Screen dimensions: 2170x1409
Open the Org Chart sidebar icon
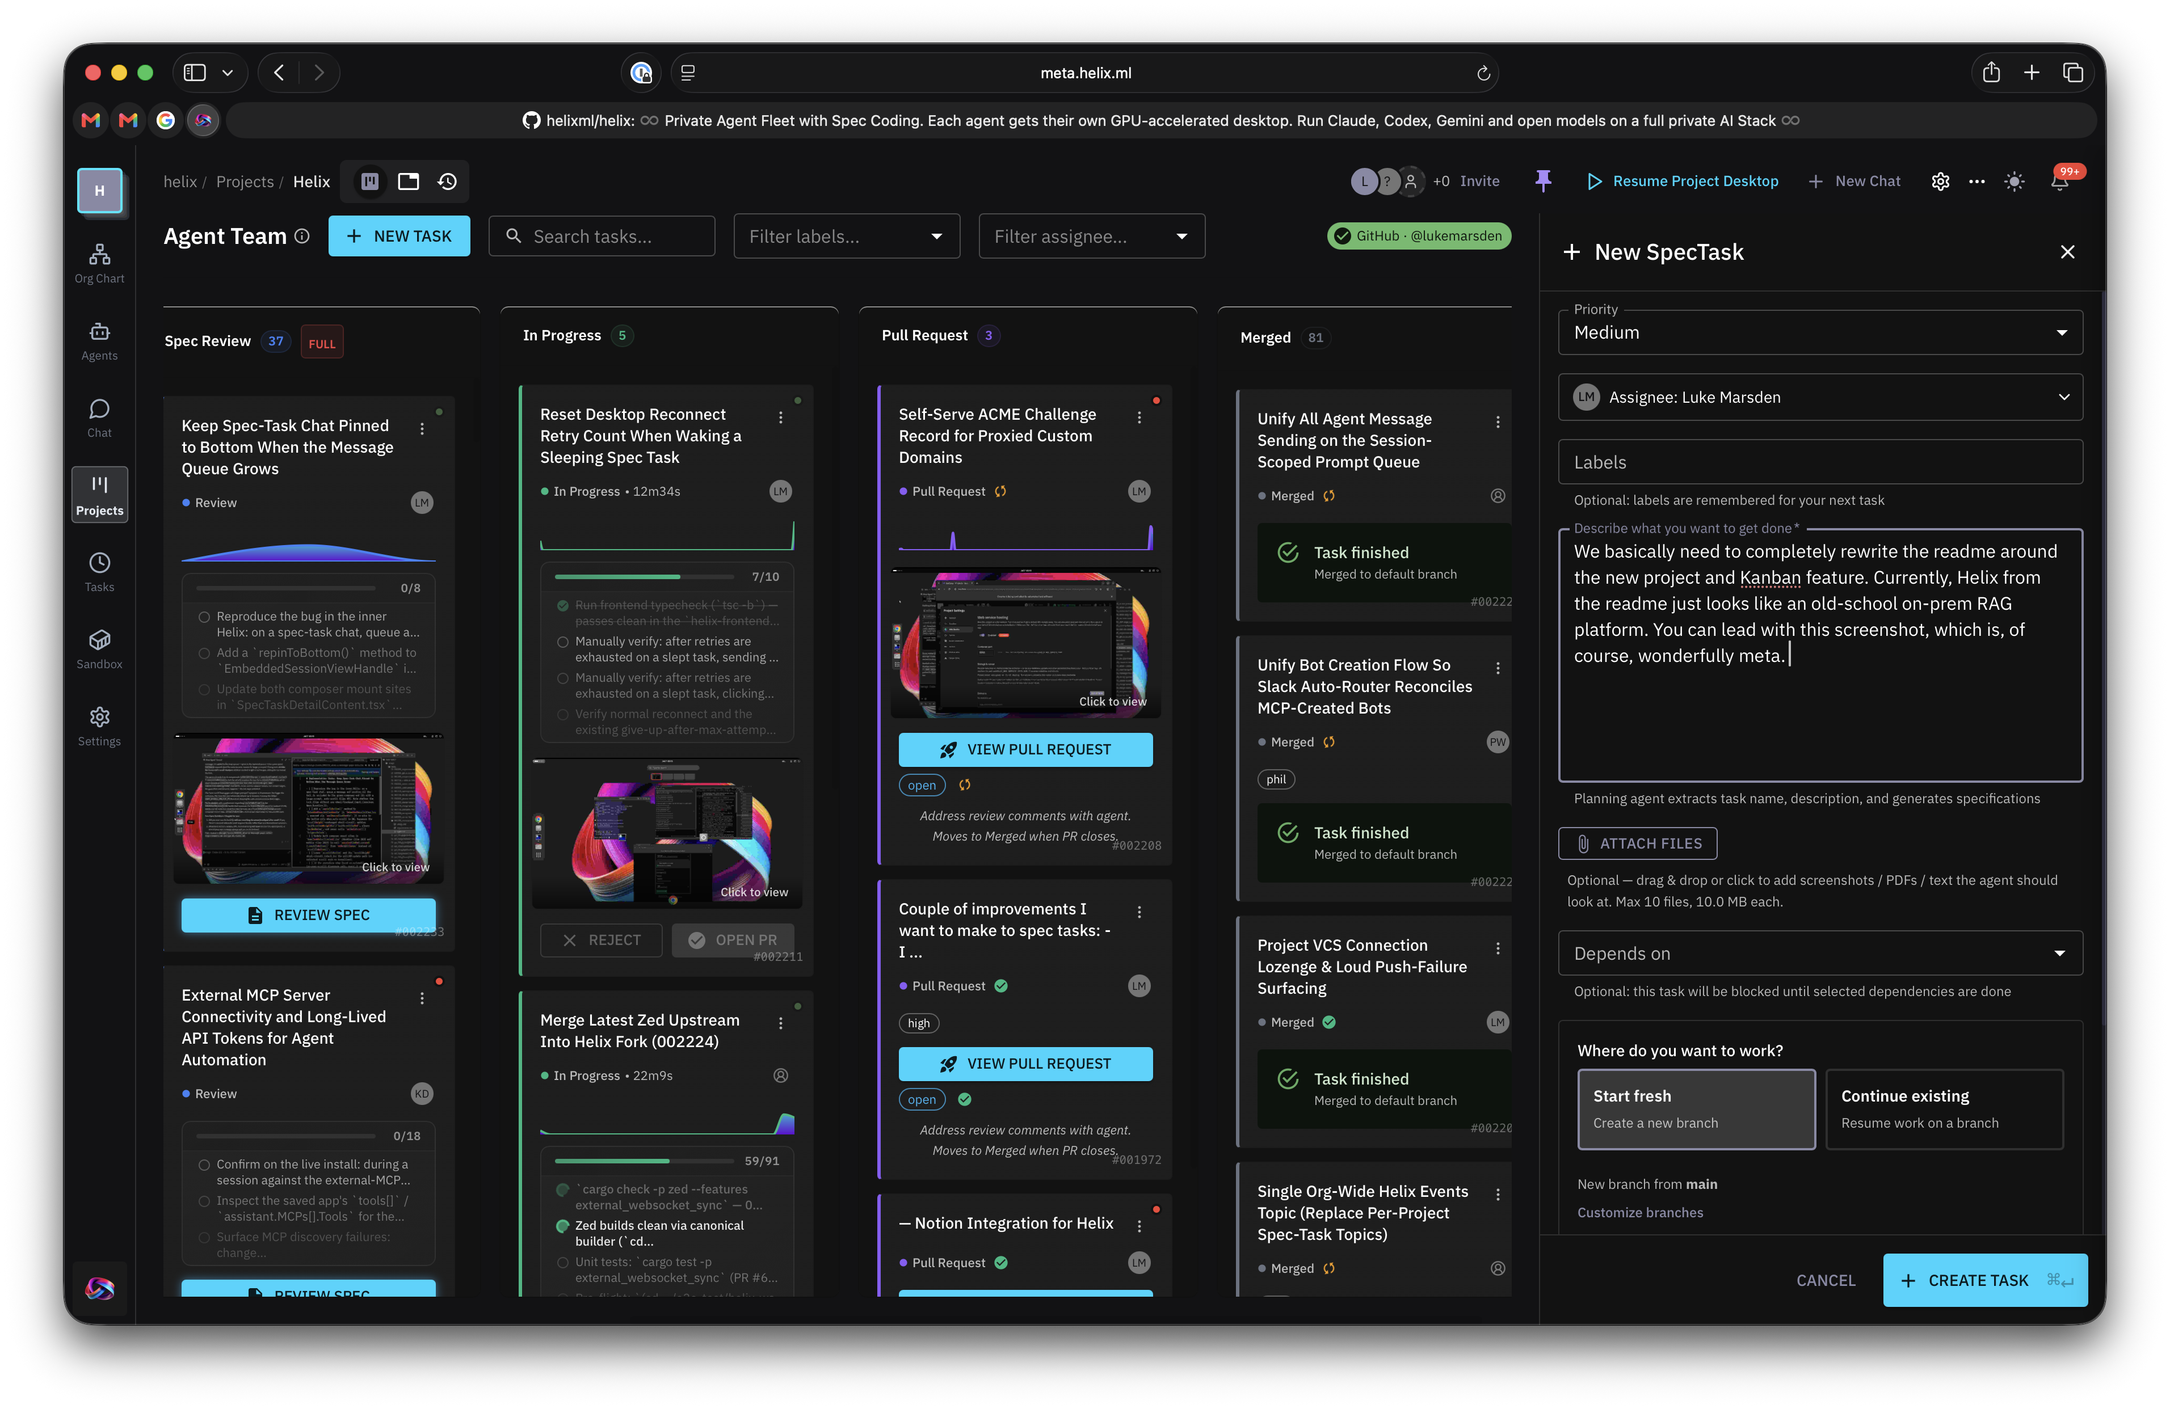pos(99,263)
